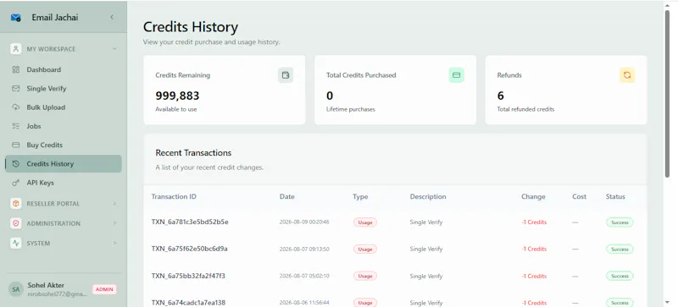Click the Usage tag for TXN_6a781c3e5bd52b5e
This screenshot has height=307, width=678.
click(365, 222)
